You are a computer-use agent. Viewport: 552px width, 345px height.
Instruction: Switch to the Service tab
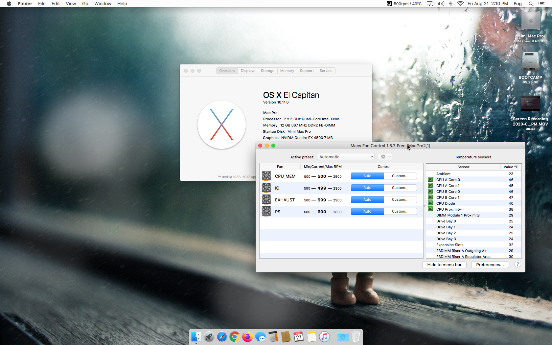(326, 71)
